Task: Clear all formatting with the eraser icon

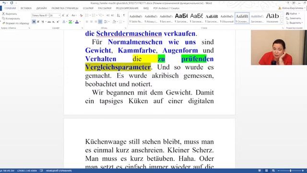Action: [x=81, y=15]
